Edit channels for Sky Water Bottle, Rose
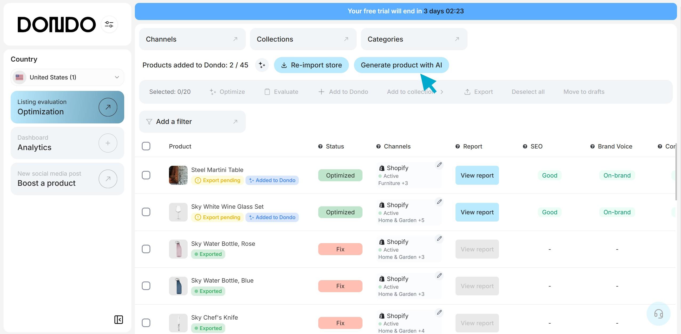This screenshot has height=334, width=681. [x=439, y=239]
